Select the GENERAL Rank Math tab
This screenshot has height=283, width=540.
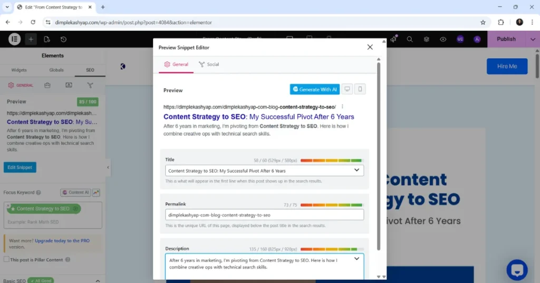pyautogui.click(x=21, y=85)
